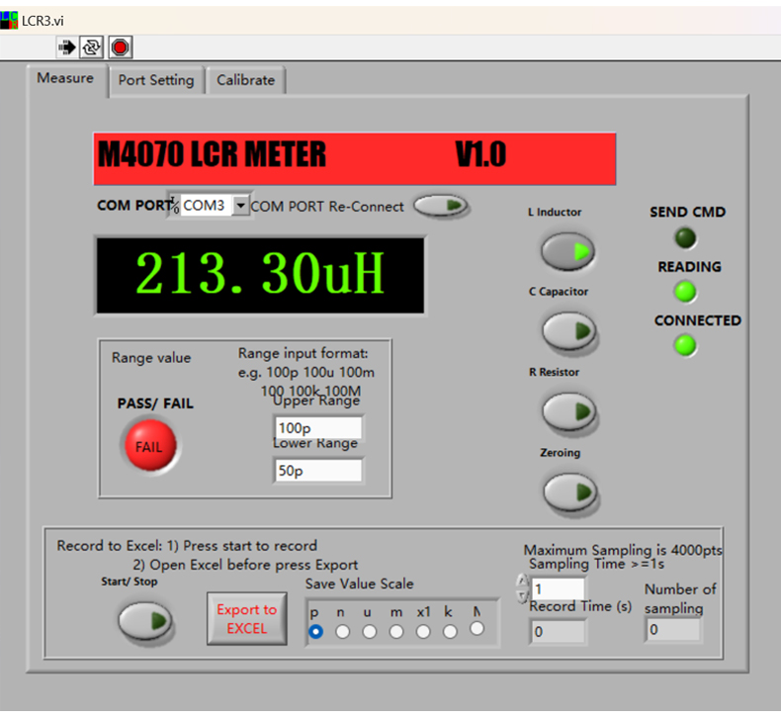Open the COM3 port dropdown

(240, 206)
